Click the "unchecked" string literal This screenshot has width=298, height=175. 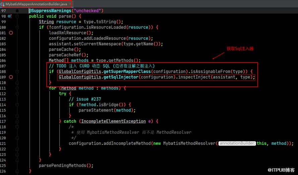coord(87,11)
